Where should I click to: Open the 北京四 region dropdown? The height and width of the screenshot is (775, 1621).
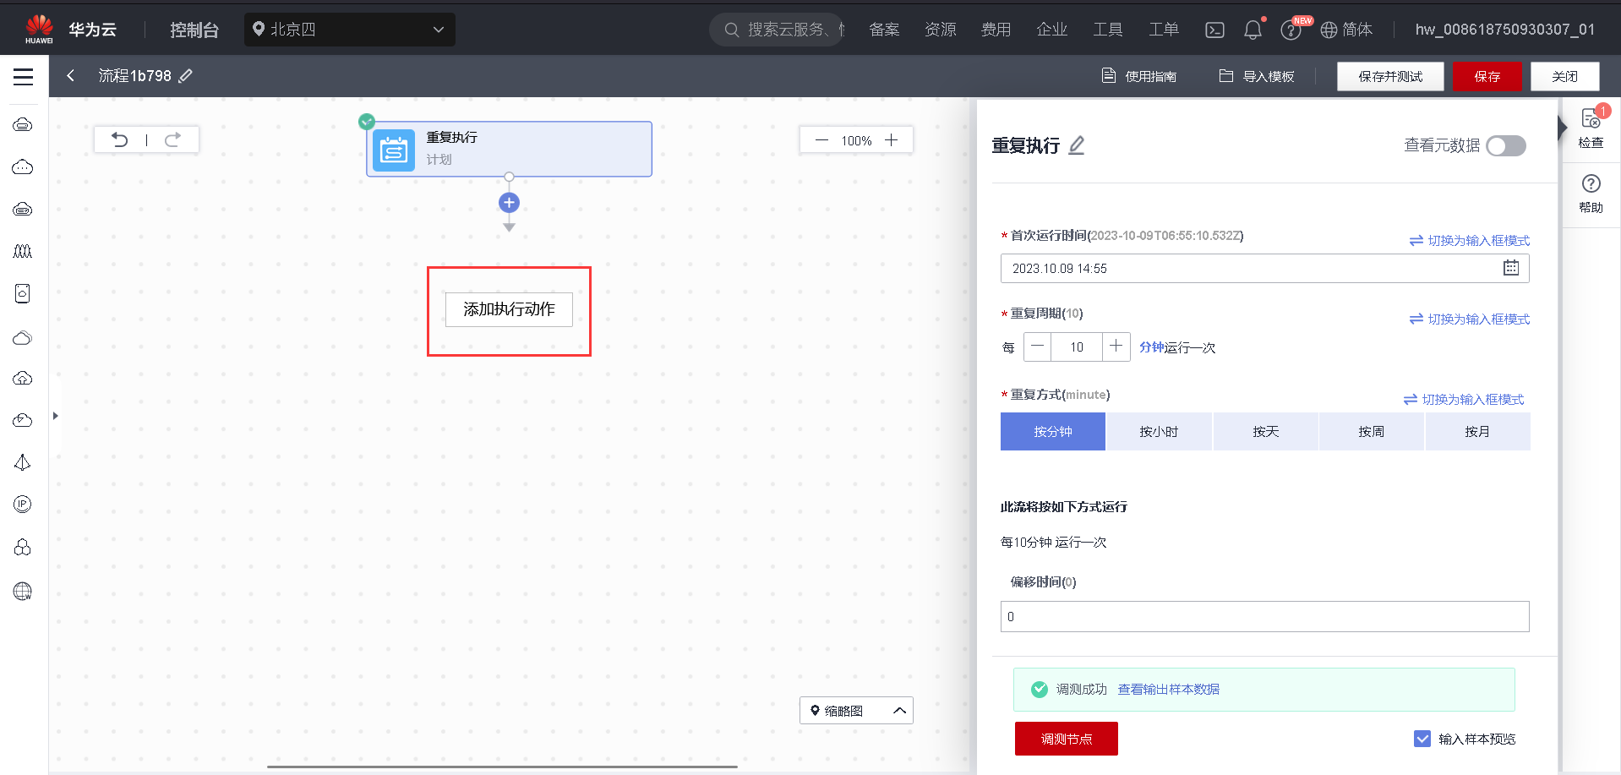click(350, 29)
